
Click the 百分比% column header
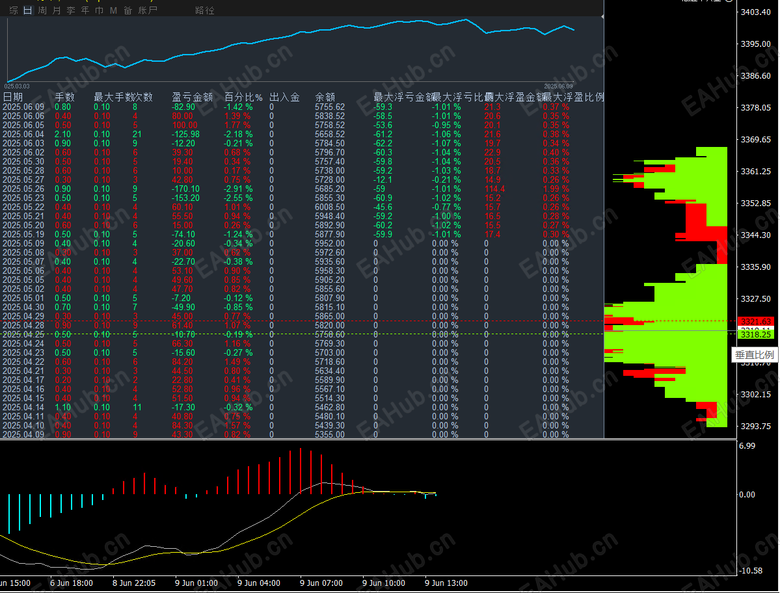pos(243,97)
